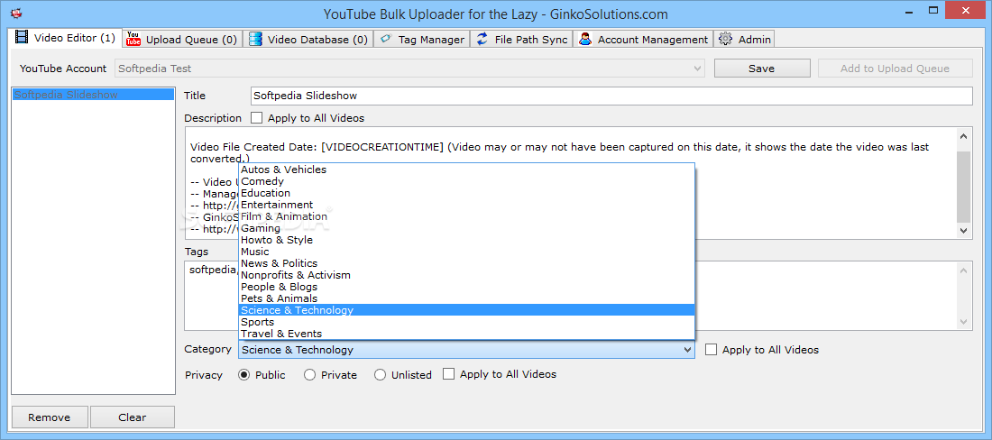
Task: Choose highlighted Science & Technology list item
Action: pos(467,310)
